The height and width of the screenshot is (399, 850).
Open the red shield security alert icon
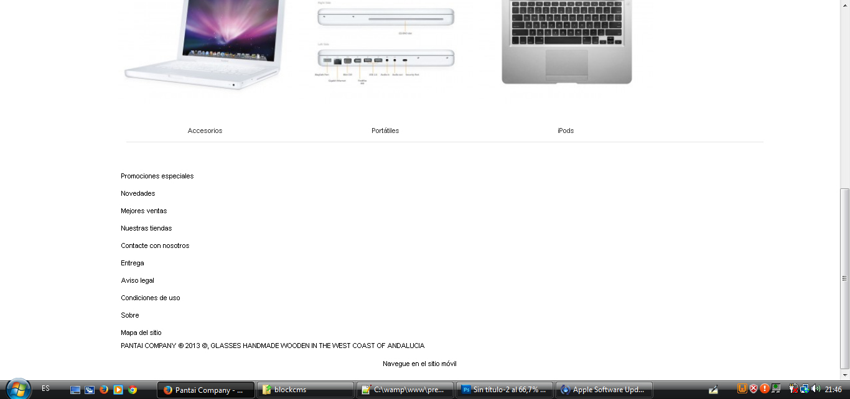coord(754,389)
